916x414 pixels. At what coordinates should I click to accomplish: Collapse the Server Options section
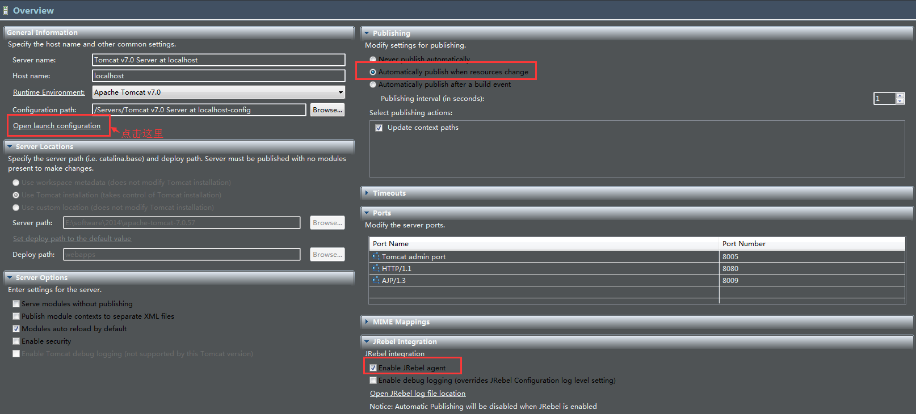(x=10, y=278)
